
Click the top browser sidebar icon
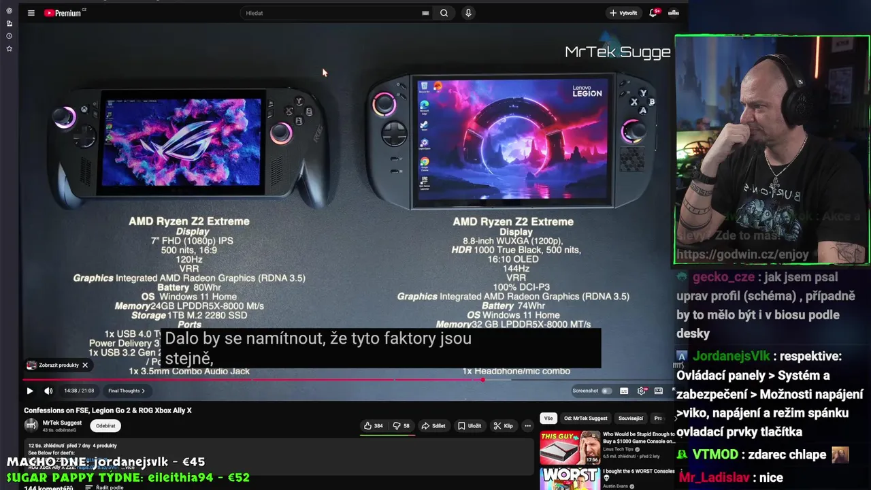9,11
